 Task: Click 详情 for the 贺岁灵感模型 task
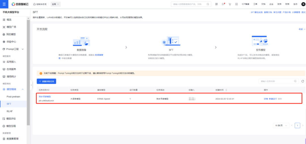(x=266, y=99)
